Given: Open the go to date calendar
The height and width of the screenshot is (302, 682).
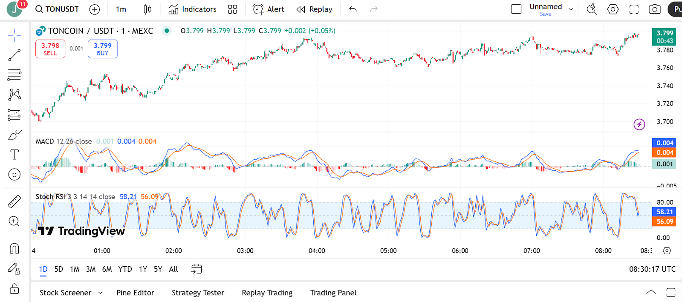Looking at the screenshot, I should 197,269.
